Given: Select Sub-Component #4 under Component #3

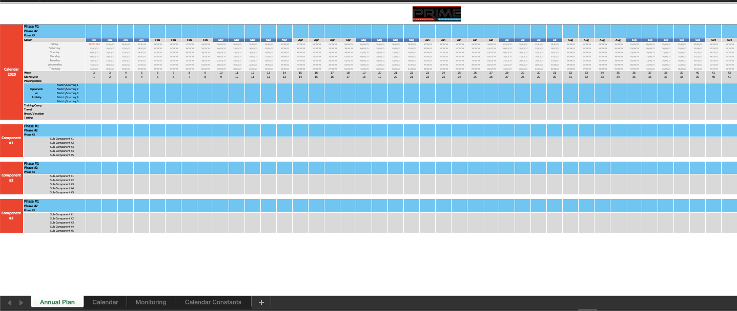Looking at the screenshot, I should click(62, 227).
